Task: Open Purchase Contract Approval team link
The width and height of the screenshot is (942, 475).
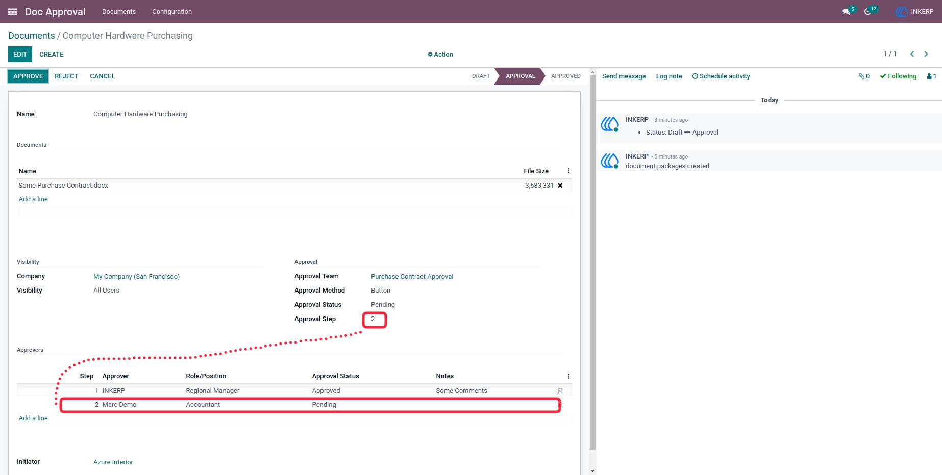Action: (412, 277)
